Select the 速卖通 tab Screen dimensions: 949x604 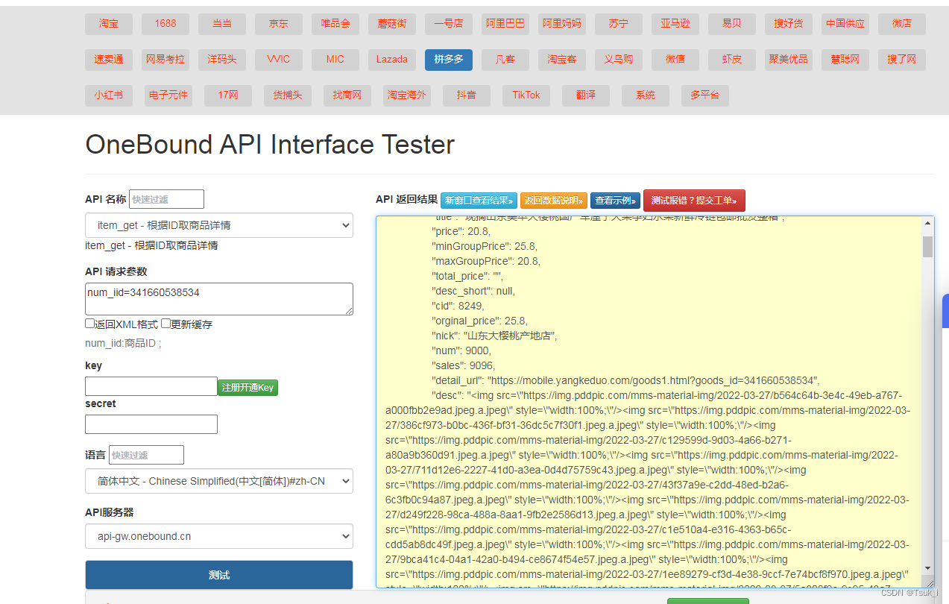[109, 60]
